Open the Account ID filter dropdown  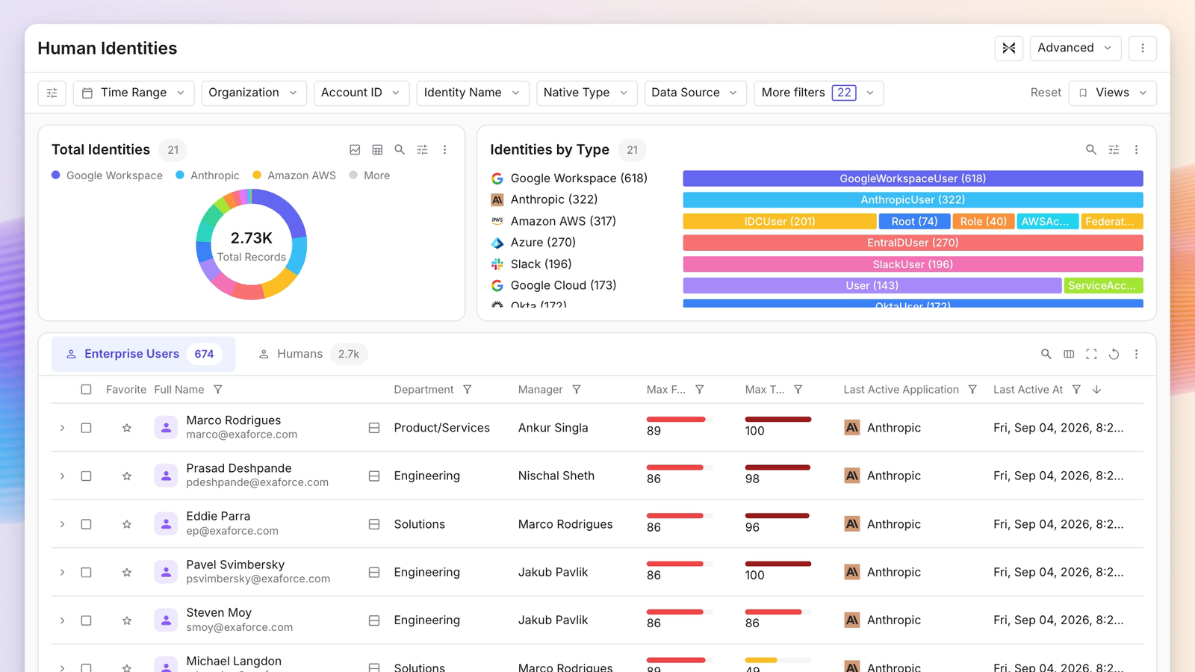361,93
